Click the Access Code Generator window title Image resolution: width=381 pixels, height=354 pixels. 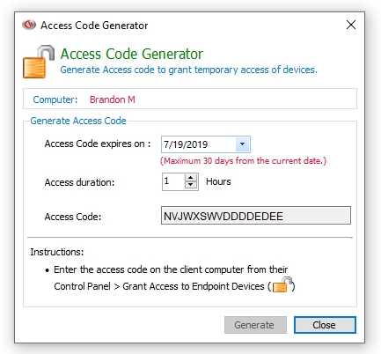pos(94,26)
